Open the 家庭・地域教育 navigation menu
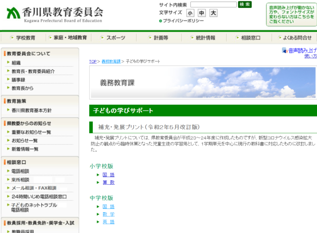Image resolution: width=317 pixels, height=233 pixels. pyautogui.click(x=68, y=38)
